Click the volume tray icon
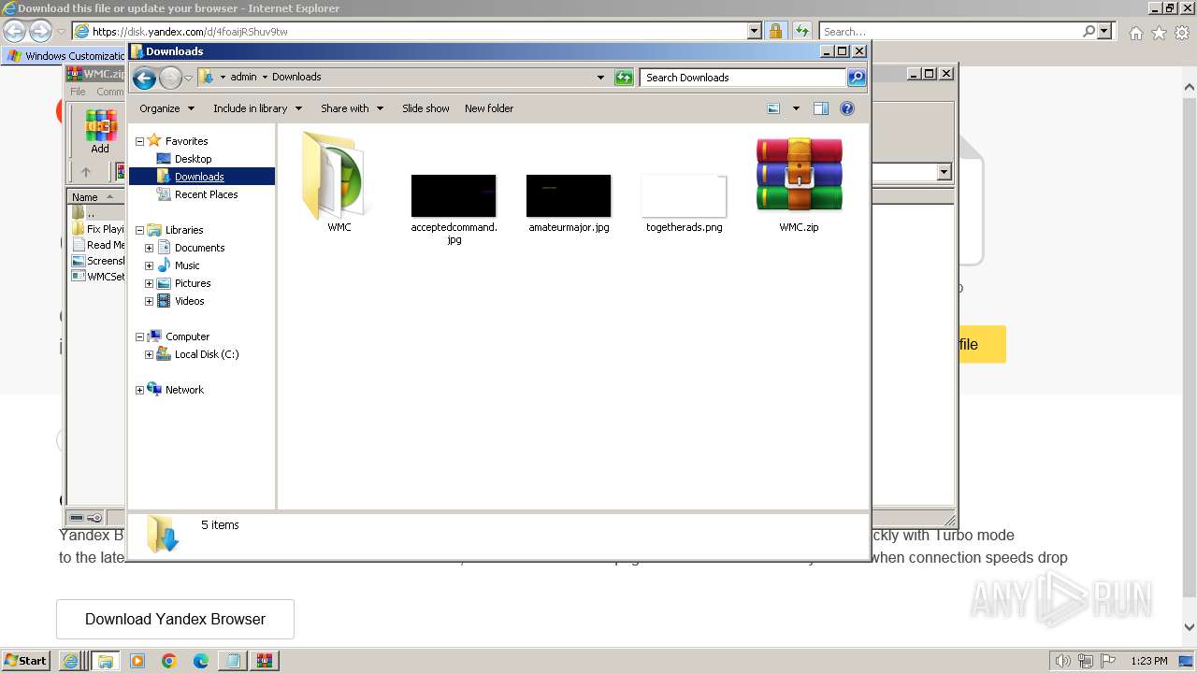The height and width of the screenshot is (673, 1197). click(x=1062, y=661)
